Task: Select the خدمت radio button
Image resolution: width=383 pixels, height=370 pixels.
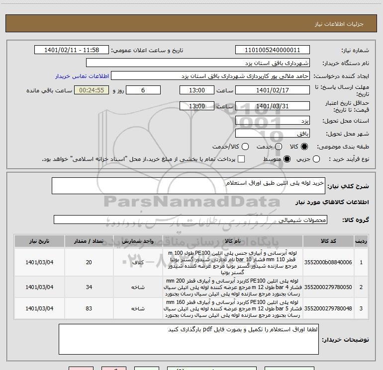Action: 279,147
